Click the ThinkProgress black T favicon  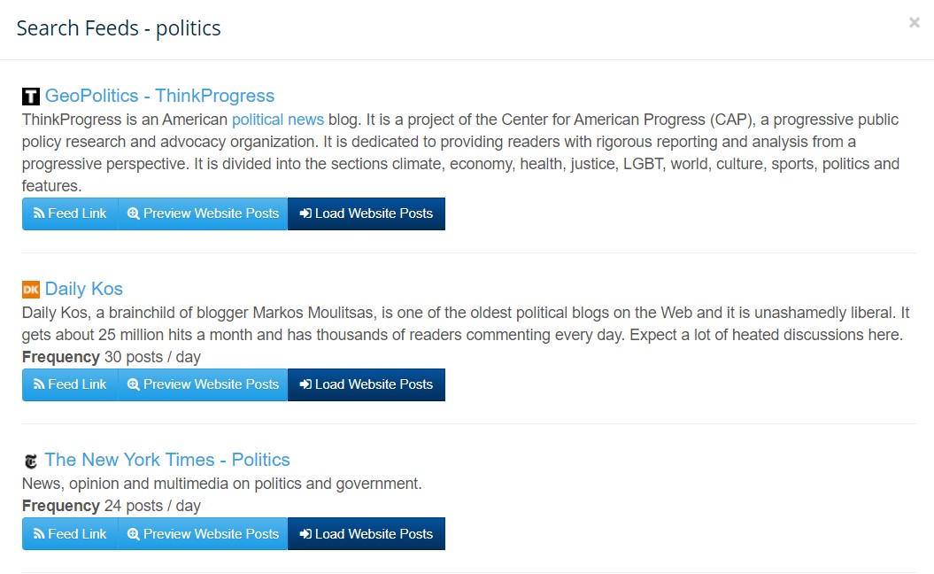click(x=31, y=96)
